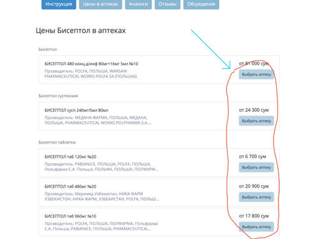Choose pharmacy for Бисептол таб 960мг №10

[257, 226]
